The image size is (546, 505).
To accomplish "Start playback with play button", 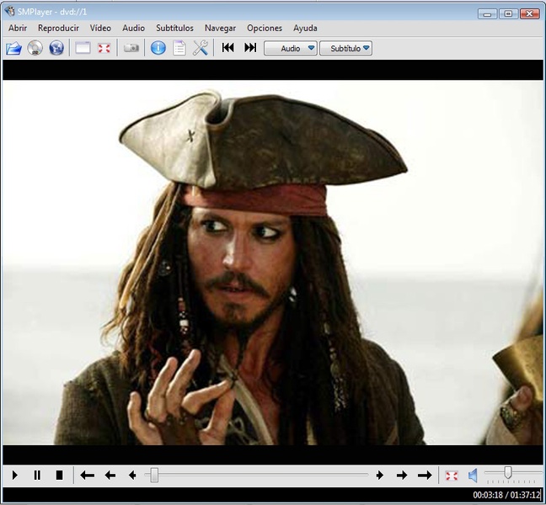I will pyautogui.click(x=14, y=475).
